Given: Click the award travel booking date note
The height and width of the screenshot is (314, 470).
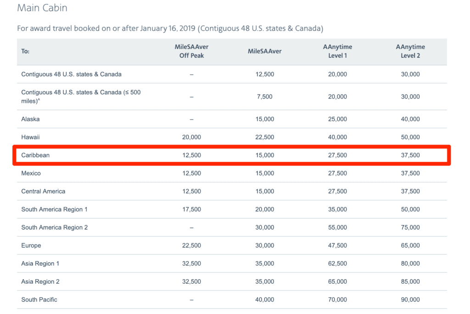Looking at the screenshot, I should pyautogui.click(x=170, y=28).
